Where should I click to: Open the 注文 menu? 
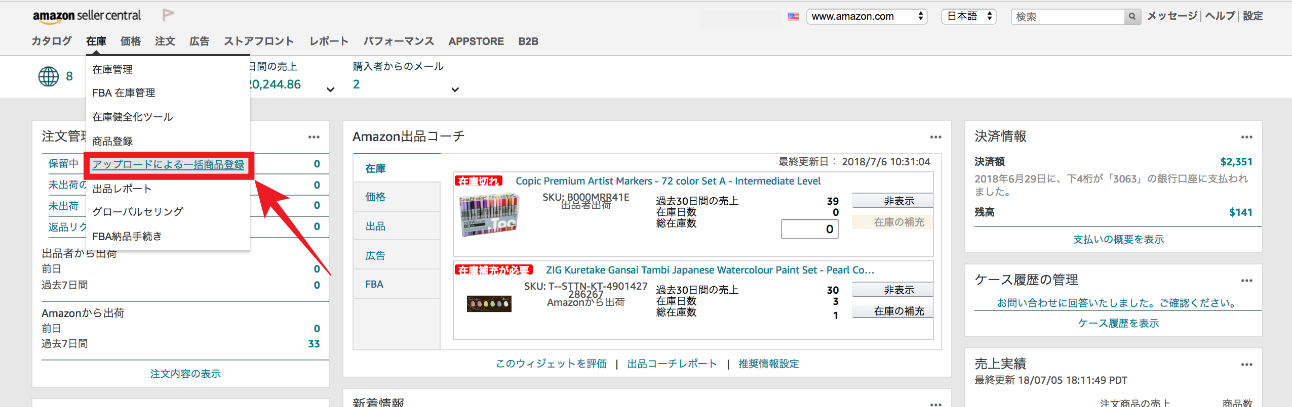(165, 41)
